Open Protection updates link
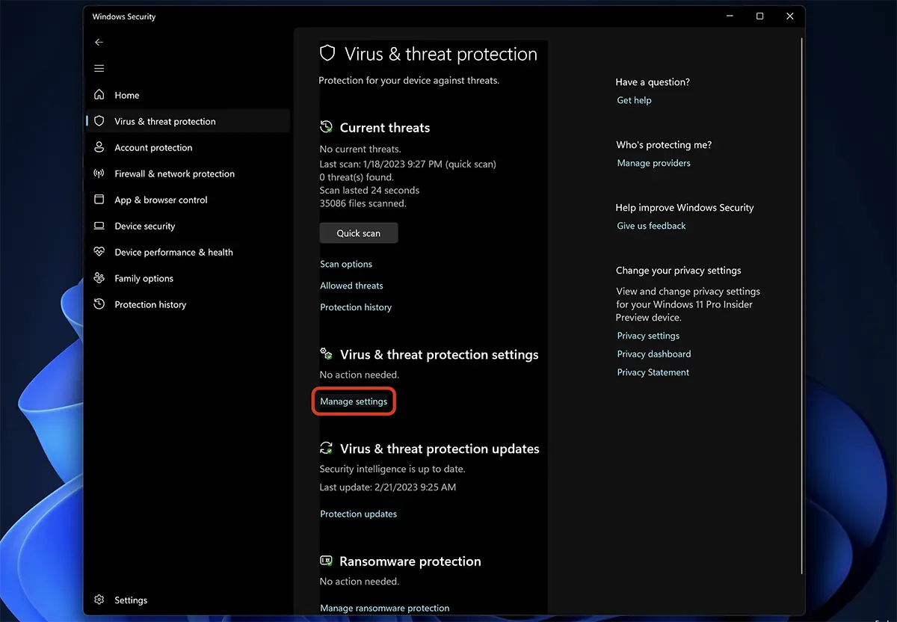This screenshot has height=622, width=897. pos(359,514)
